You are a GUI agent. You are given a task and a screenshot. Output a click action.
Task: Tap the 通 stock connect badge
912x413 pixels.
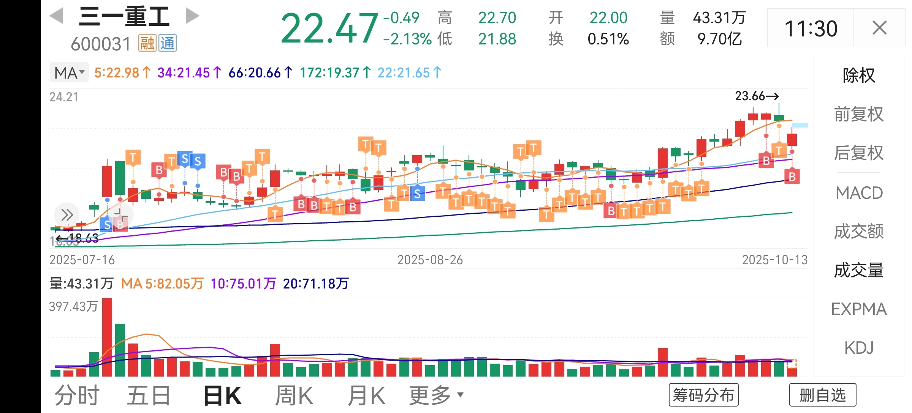tap(167, 43)
